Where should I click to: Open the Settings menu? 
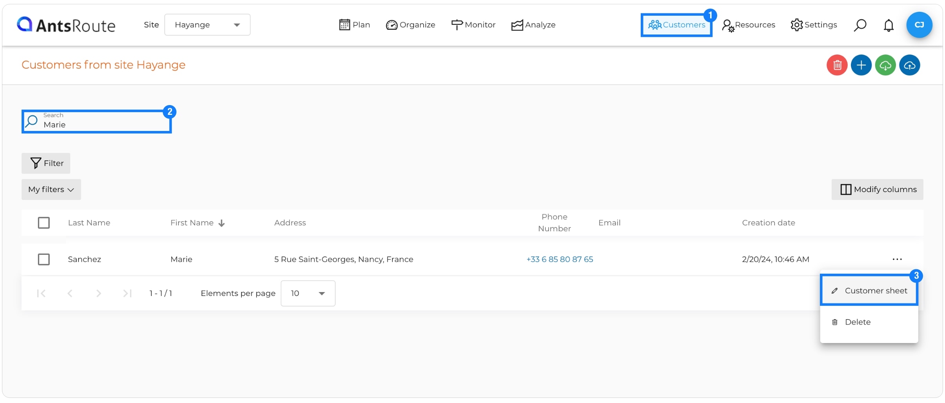814,25
